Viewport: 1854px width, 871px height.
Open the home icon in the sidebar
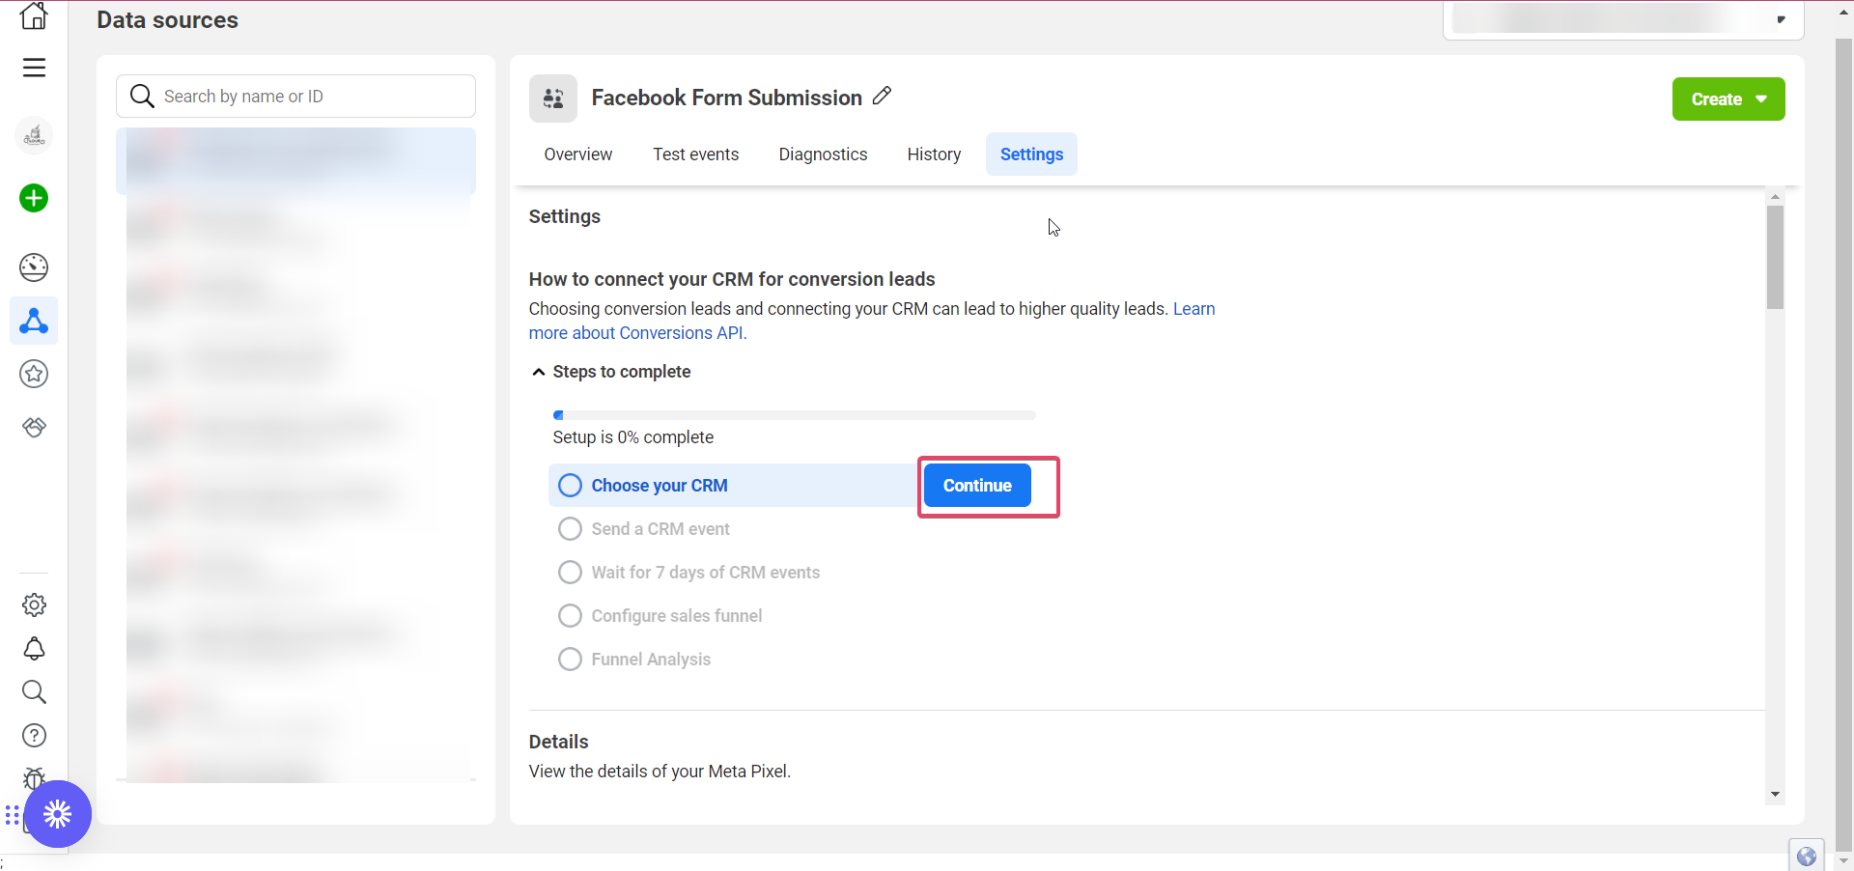[34, 15]
